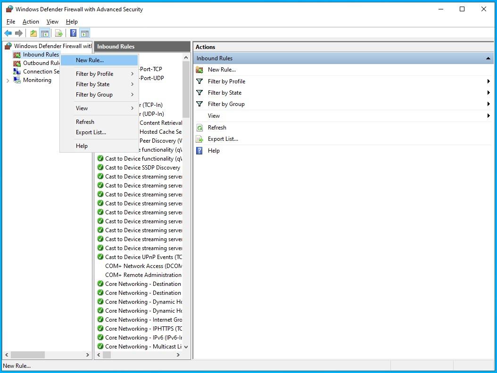
Task: Expand Filter by Profile arrow in Actions pane
Action: [489, 81]
